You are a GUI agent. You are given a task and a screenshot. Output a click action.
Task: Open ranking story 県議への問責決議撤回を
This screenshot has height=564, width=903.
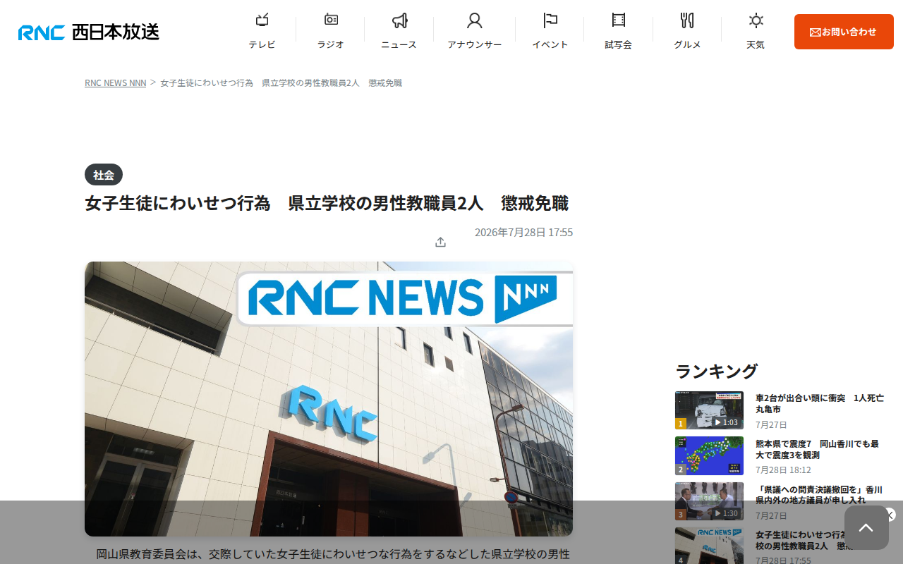point(819,495)
